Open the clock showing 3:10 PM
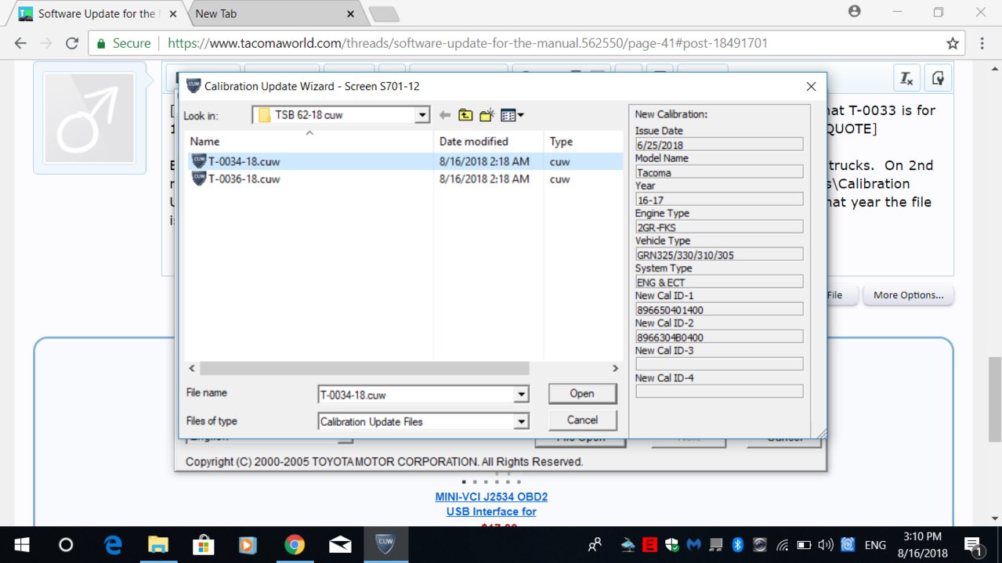Viewport: 1002px width, 563px height. tap(923, 545)
